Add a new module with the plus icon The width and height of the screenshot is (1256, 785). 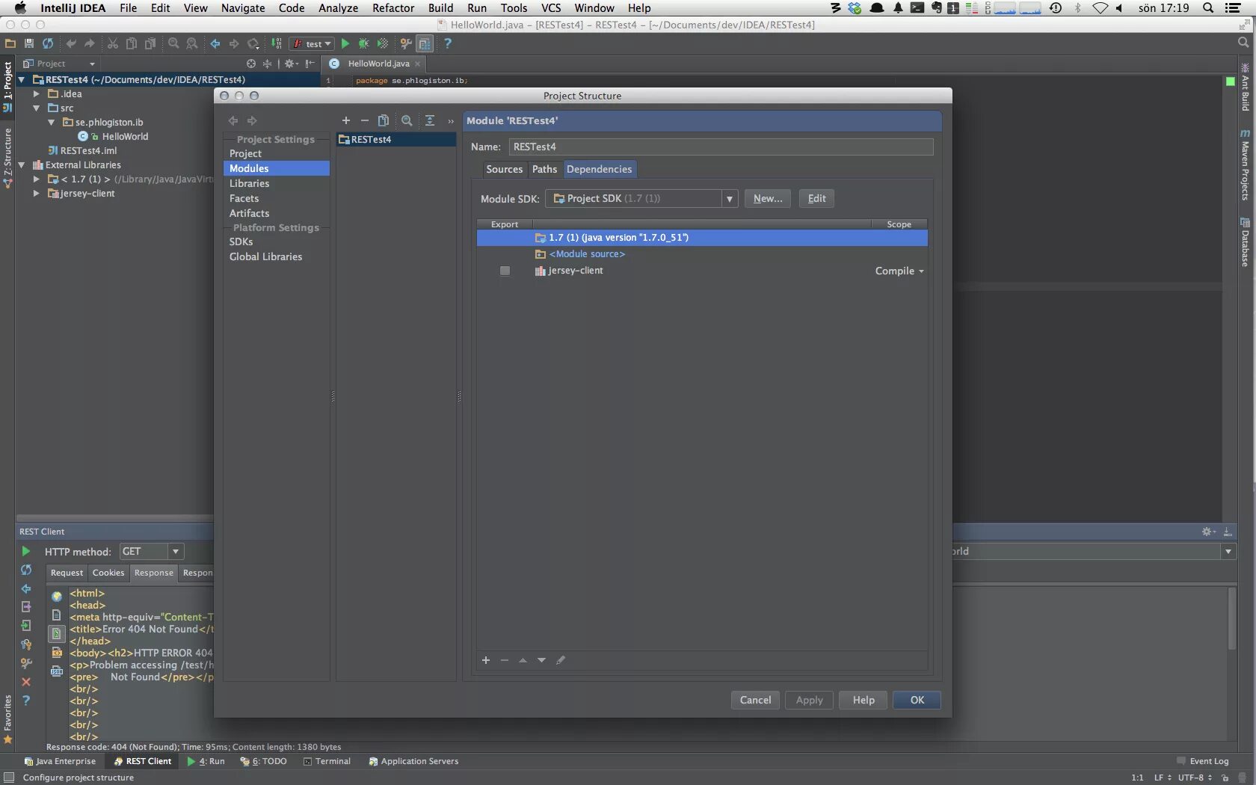(x=345, y=120)
